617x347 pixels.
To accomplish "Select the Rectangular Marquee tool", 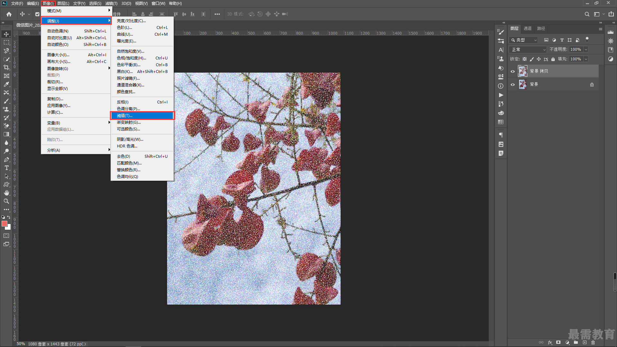I will tap(6, 42).
